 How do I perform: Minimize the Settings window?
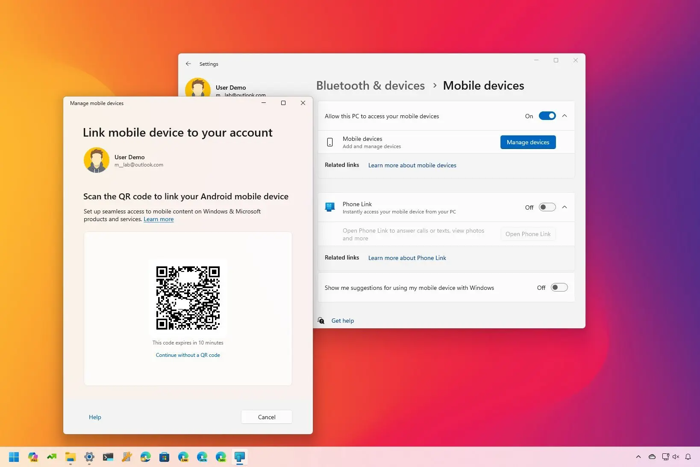click(536, 60)
